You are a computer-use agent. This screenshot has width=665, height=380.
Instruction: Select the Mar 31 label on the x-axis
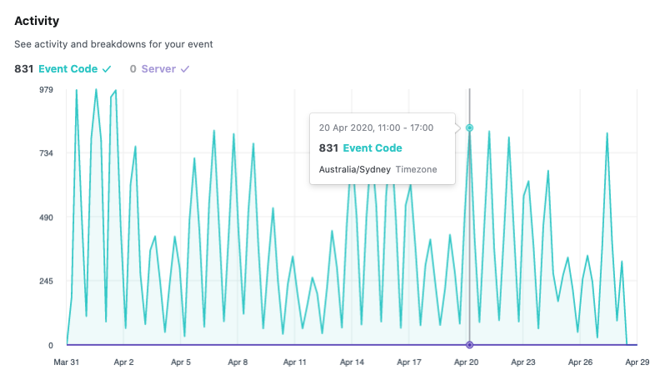coord(66,362)
